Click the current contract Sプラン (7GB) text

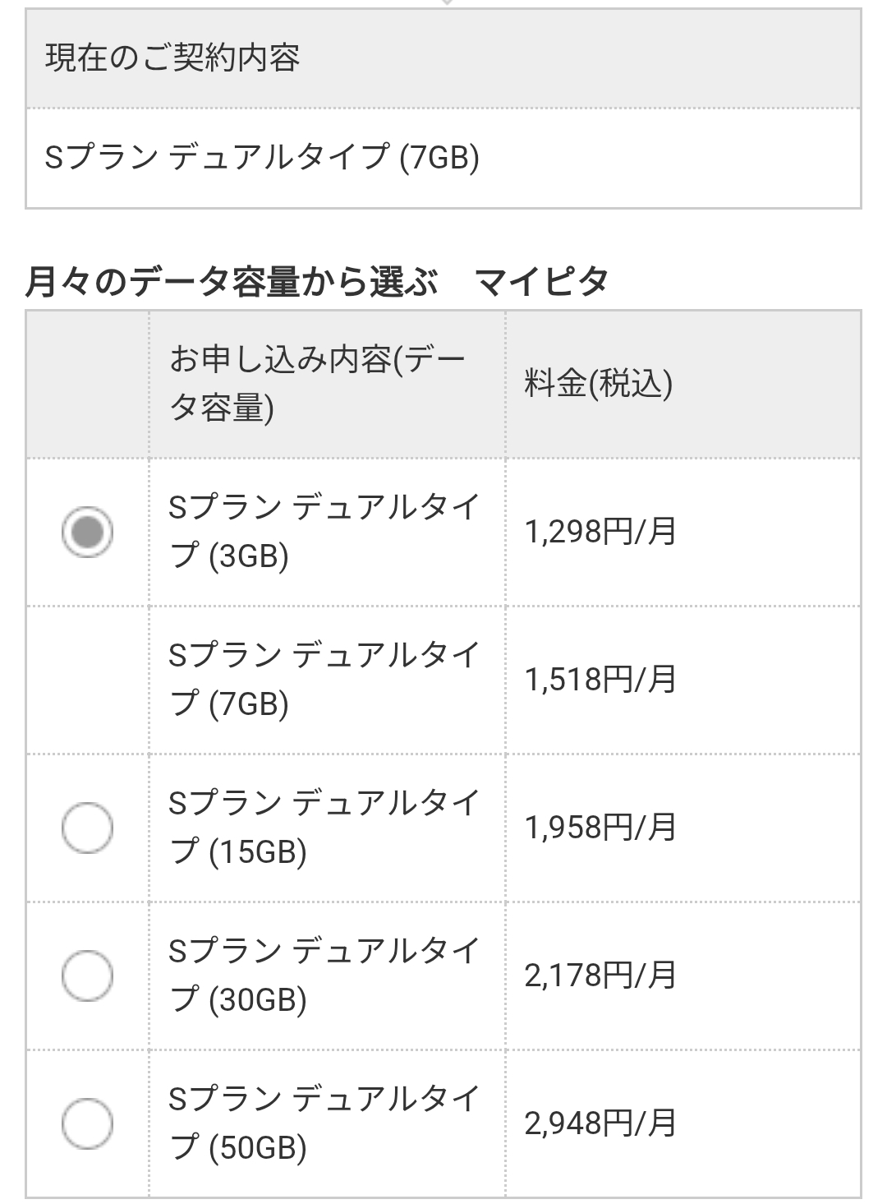tap(262, 157)
